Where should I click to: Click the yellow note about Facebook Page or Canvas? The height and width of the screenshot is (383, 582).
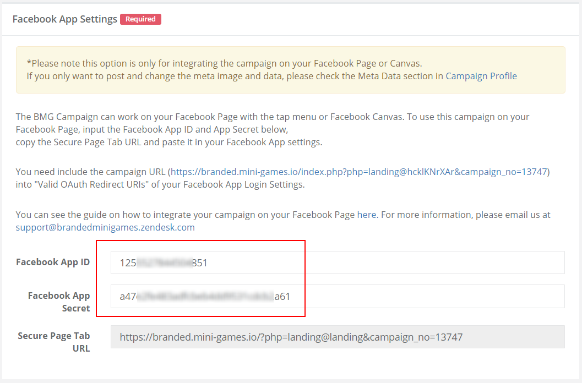pos(290,70)
